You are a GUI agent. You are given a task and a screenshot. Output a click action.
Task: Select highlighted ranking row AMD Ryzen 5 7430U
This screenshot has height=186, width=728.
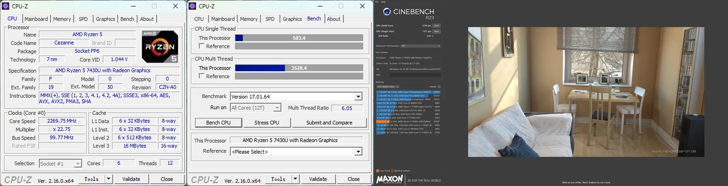(408, 122)
